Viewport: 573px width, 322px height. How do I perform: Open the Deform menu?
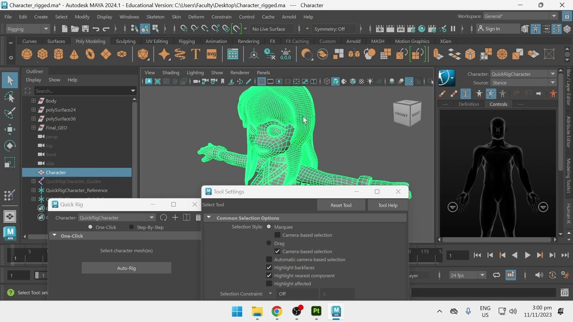click(196, 17)
